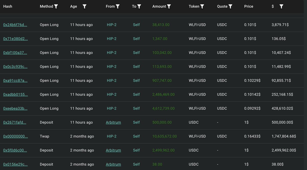This screenshot has width=307, height=170.
Task: Click Arbitrum source for the 38.00 deposit
Action: pyautogui.click(x=113, y=164)
